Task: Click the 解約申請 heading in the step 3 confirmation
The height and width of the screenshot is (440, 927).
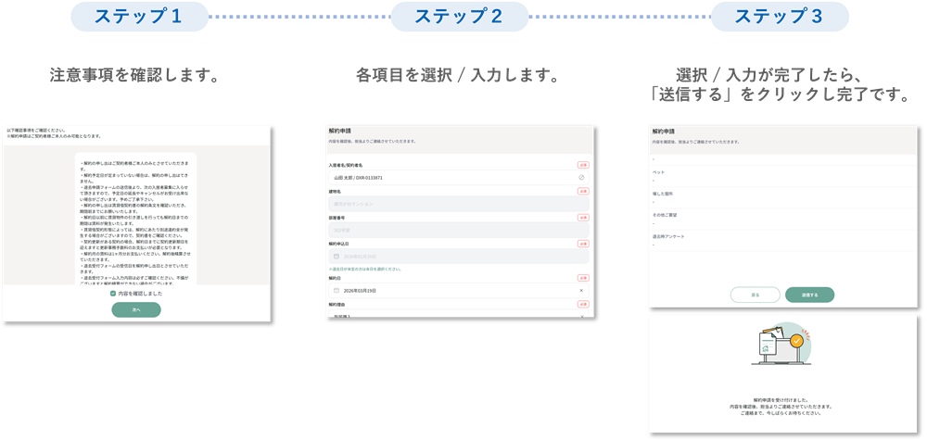Action: tap(663, 132)
